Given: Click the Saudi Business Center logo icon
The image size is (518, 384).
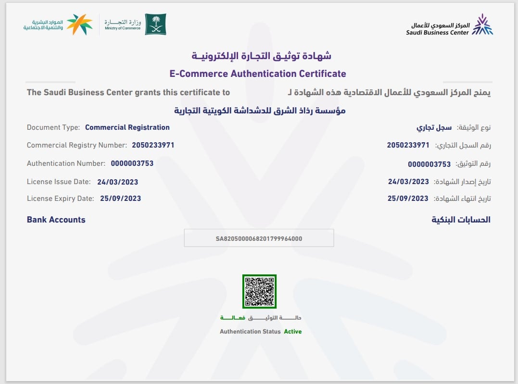Looking at the screenshot, I should (x=482, y=25).
